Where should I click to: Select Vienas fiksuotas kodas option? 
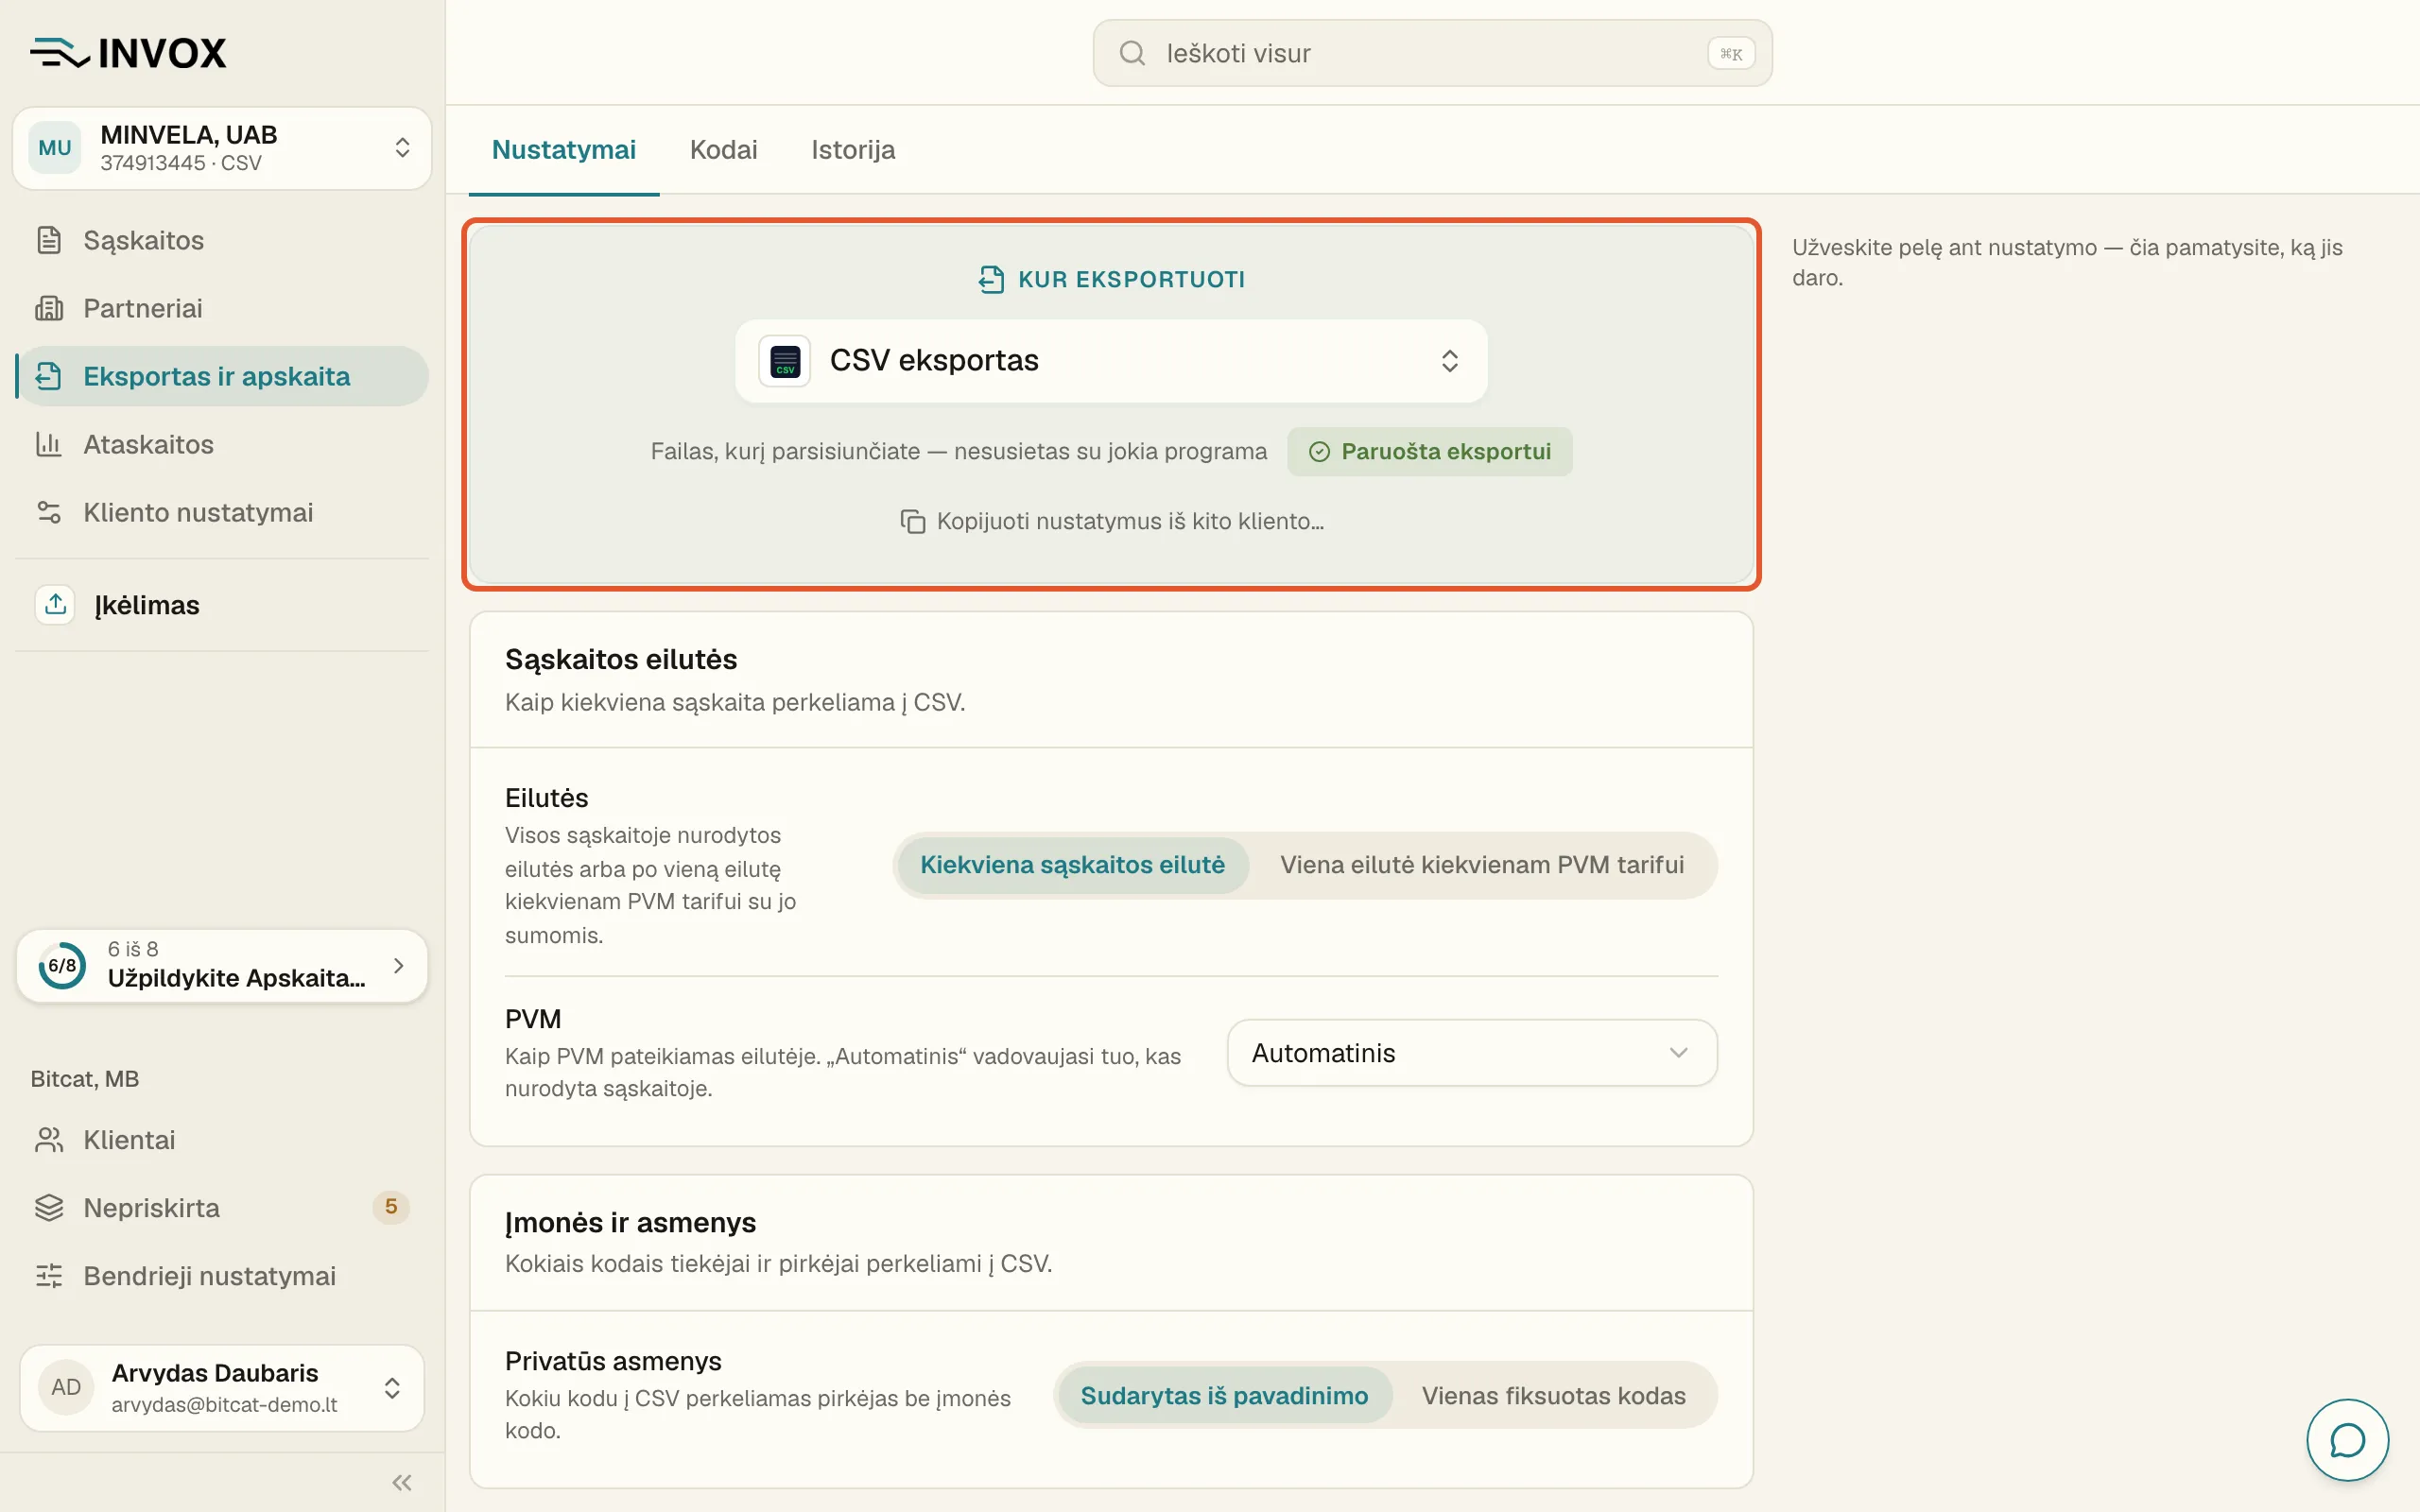tap(1554, 1396)
